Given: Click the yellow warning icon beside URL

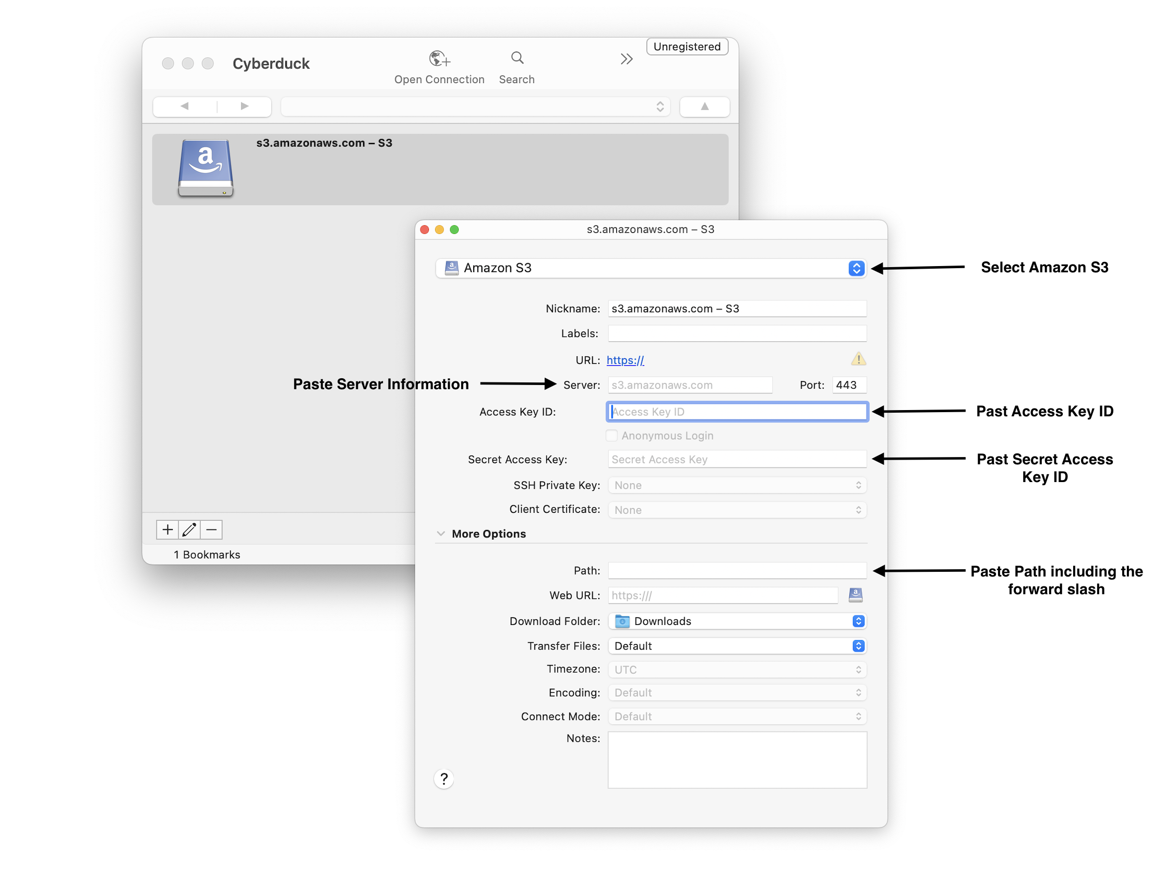Looking at the screenshot, I should [858, 359].
